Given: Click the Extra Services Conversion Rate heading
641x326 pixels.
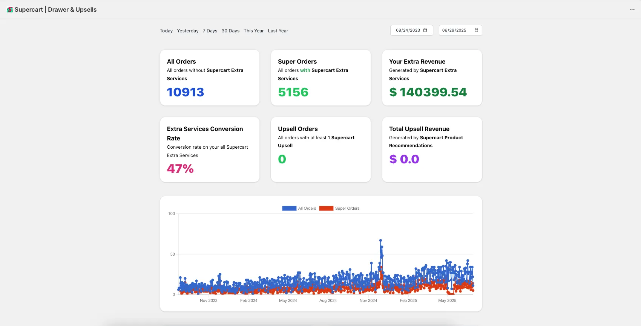Looking at the screenshot, I should [205, 134].
